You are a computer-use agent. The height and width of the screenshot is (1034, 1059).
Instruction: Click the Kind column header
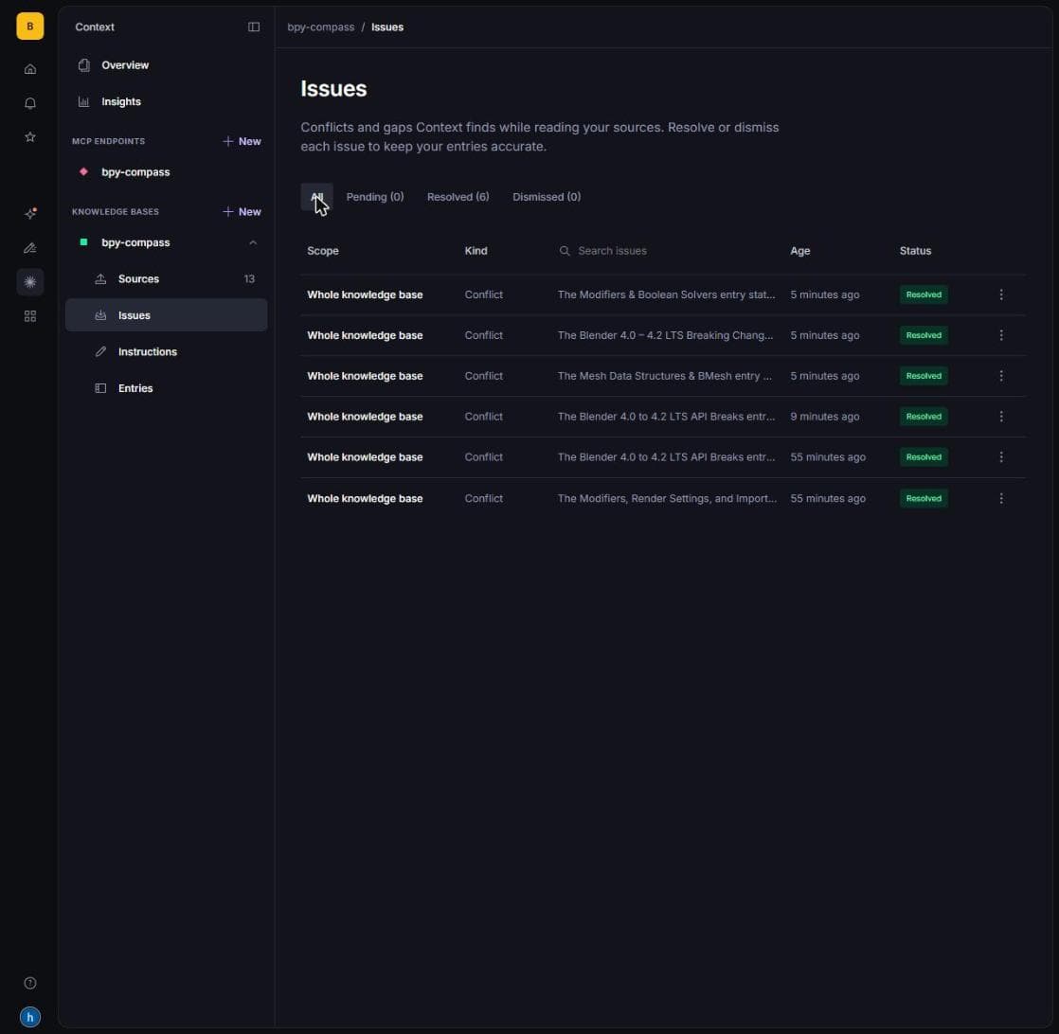click(x=476, y=251)
